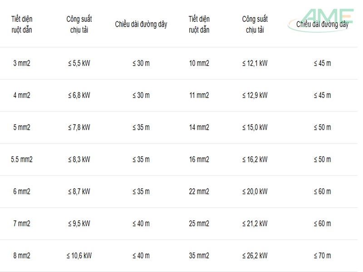Screen dimensions: 363x272
Task: Select the 10 mm2 cell
Action: click(199, 63)
